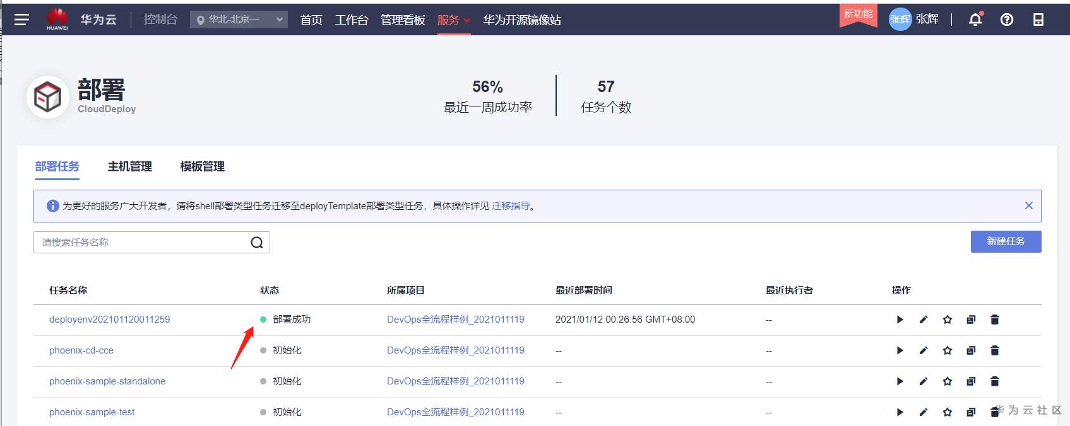Edit the phoenix-sample-test task
The height and width of the screenshot is (426, 1070).
pos(924,412)
